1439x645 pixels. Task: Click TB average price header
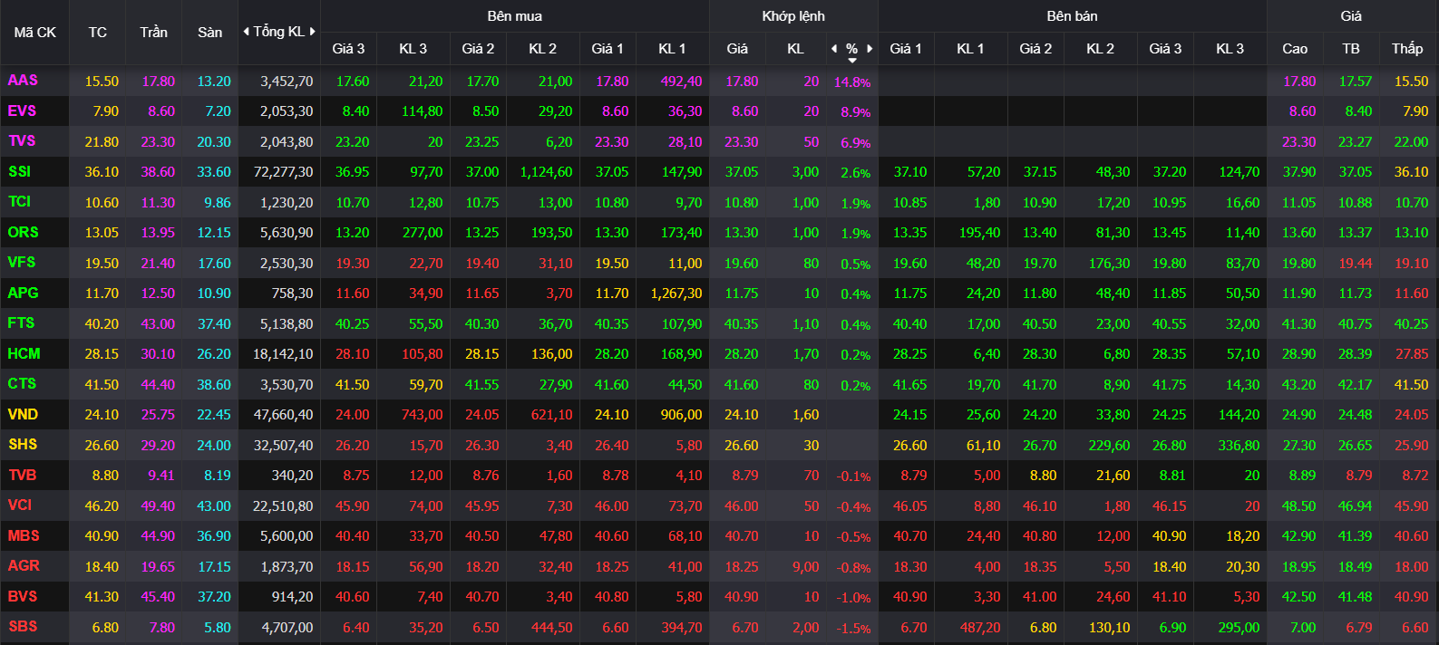(x=1351, y=49)
